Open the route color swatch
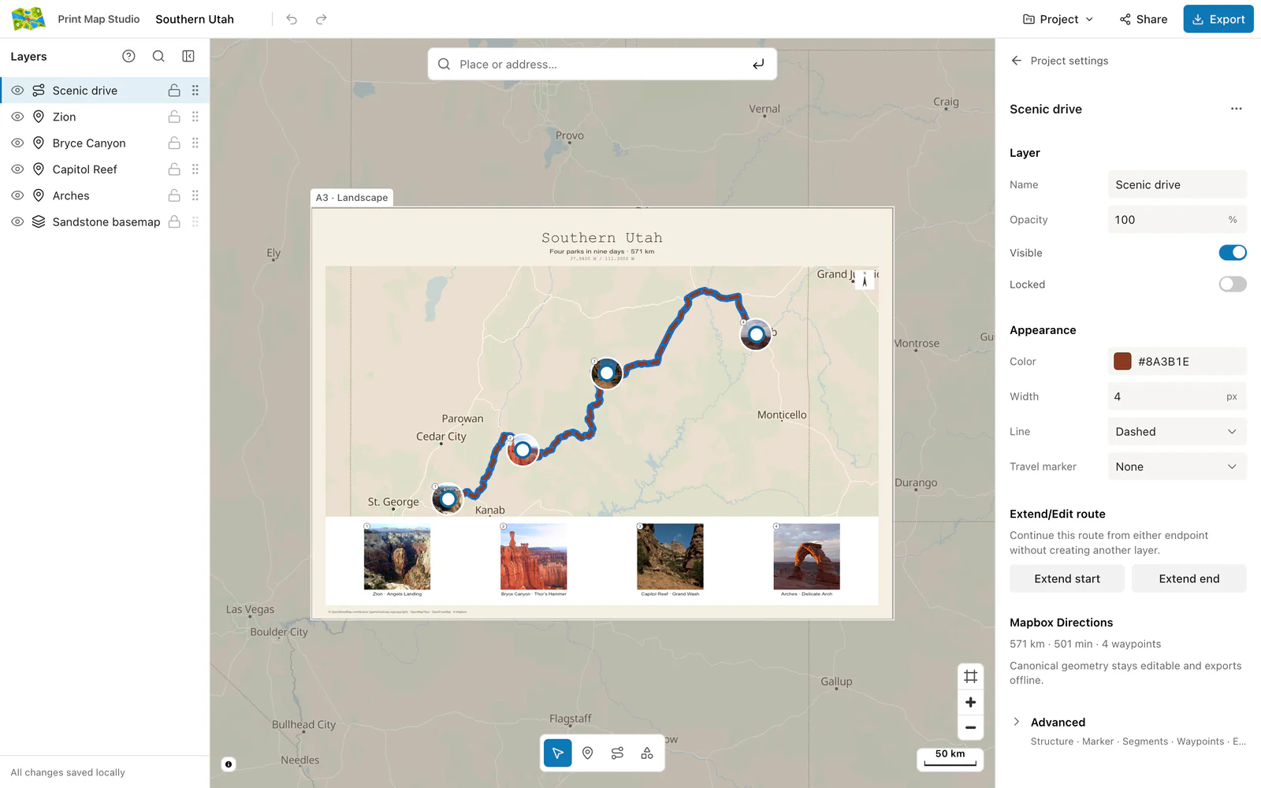Viewport: 1261px width, 788px height. click(x=1122, y=362)
